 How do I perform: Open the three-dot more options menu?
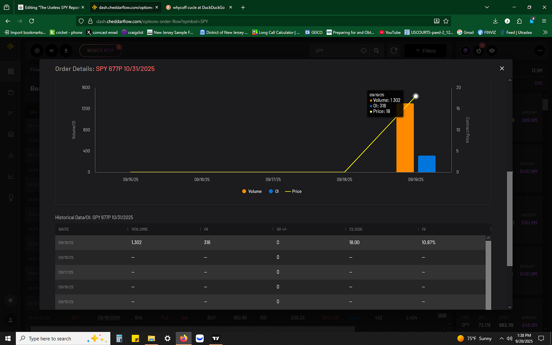point(539,50)
